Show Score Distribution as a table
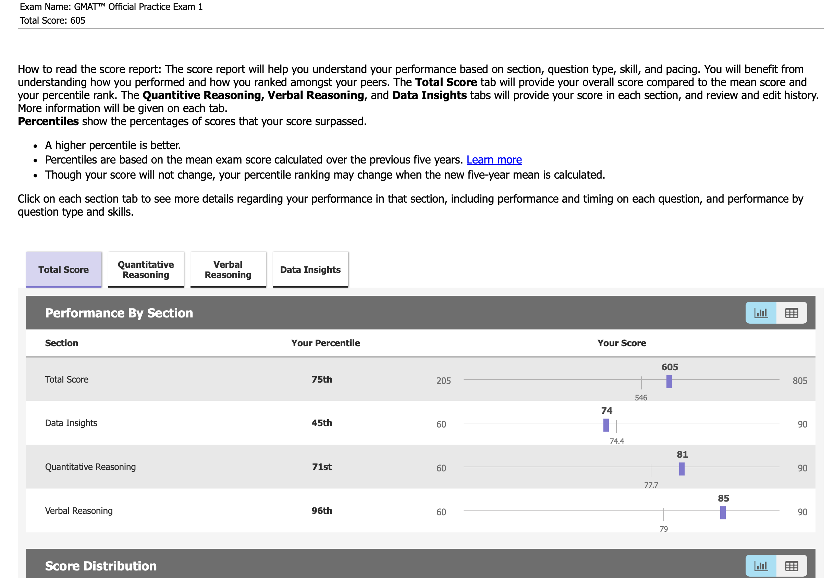Screen dimensions: 834x578 [x=792, y=566]
